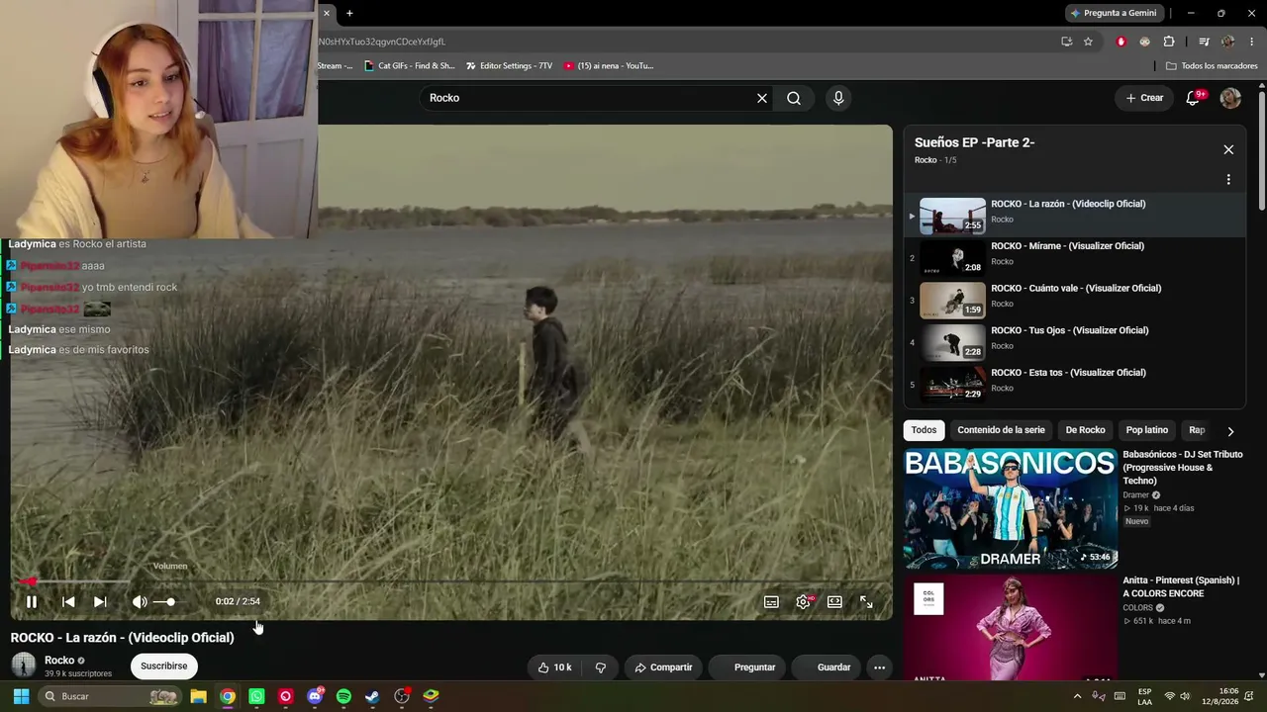Seek along the video progress bar
Viewport: 1267px width, 712px height.
[451, 581]
